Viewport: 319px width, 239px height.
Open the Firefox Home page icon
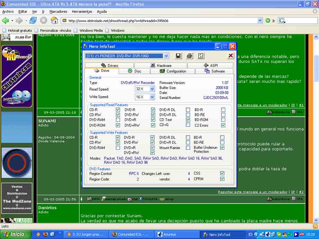[54, 20]
